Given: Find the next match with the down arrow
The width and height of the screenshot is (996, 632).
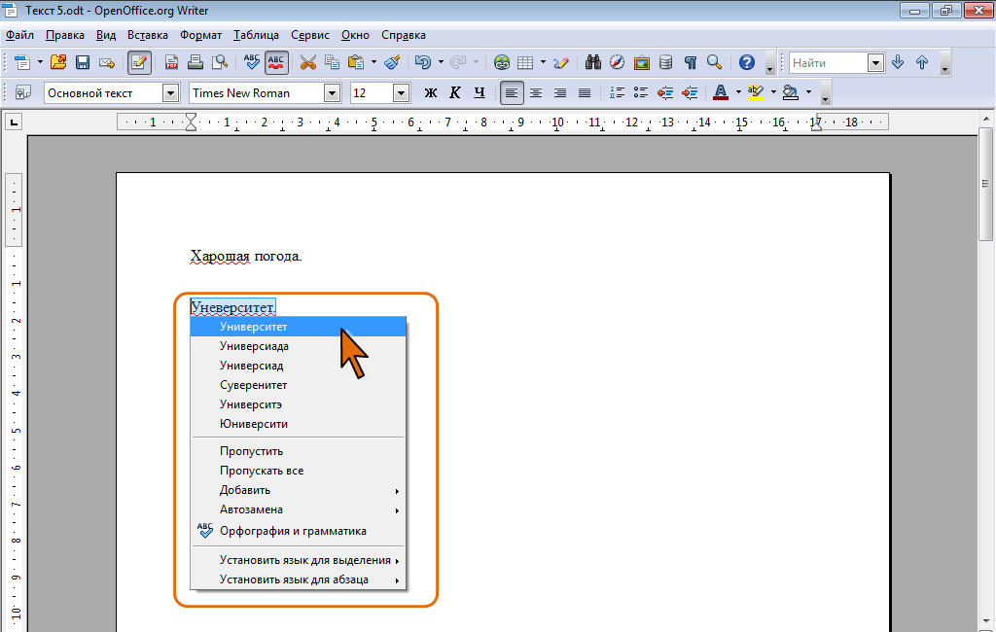Looking at the screenshot, I should point(898,62).
